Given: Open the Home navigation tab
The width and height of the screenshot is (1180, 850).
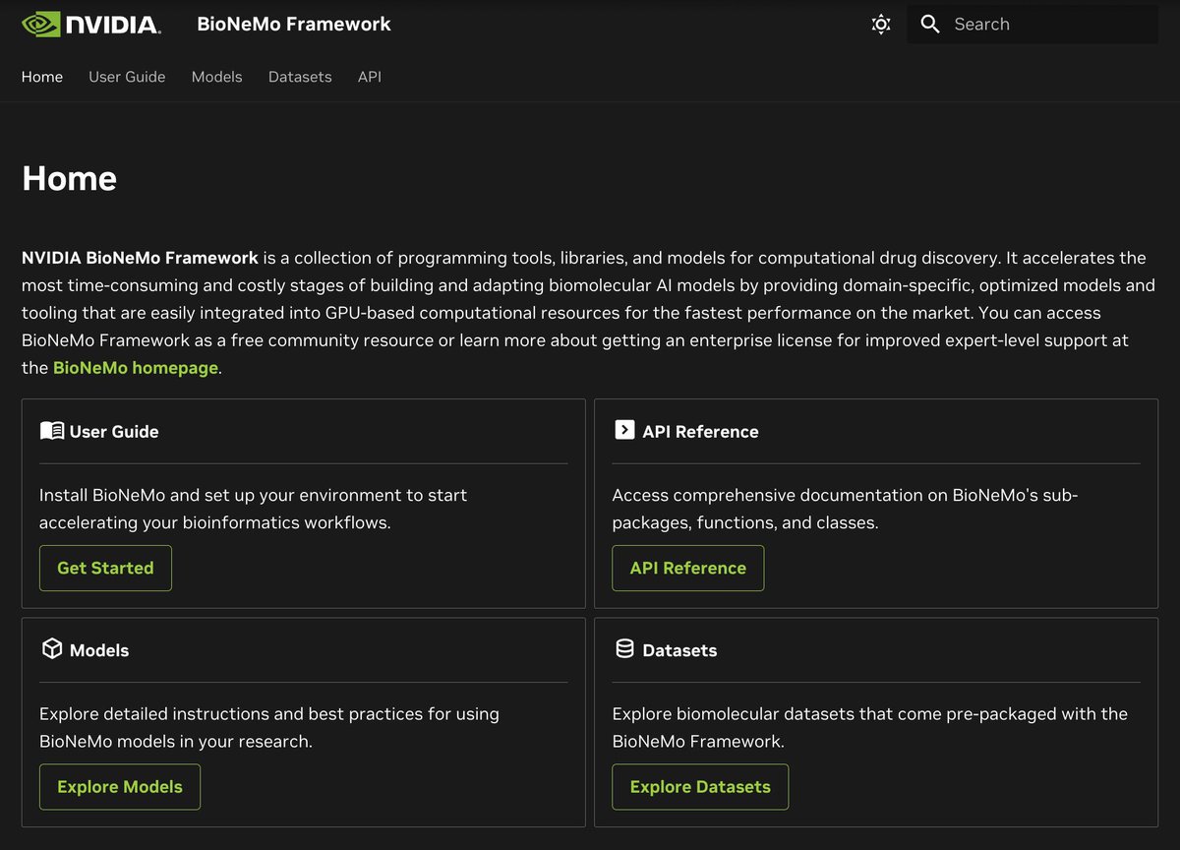Looking at the screenshot, I should click(x=42, y=77).
